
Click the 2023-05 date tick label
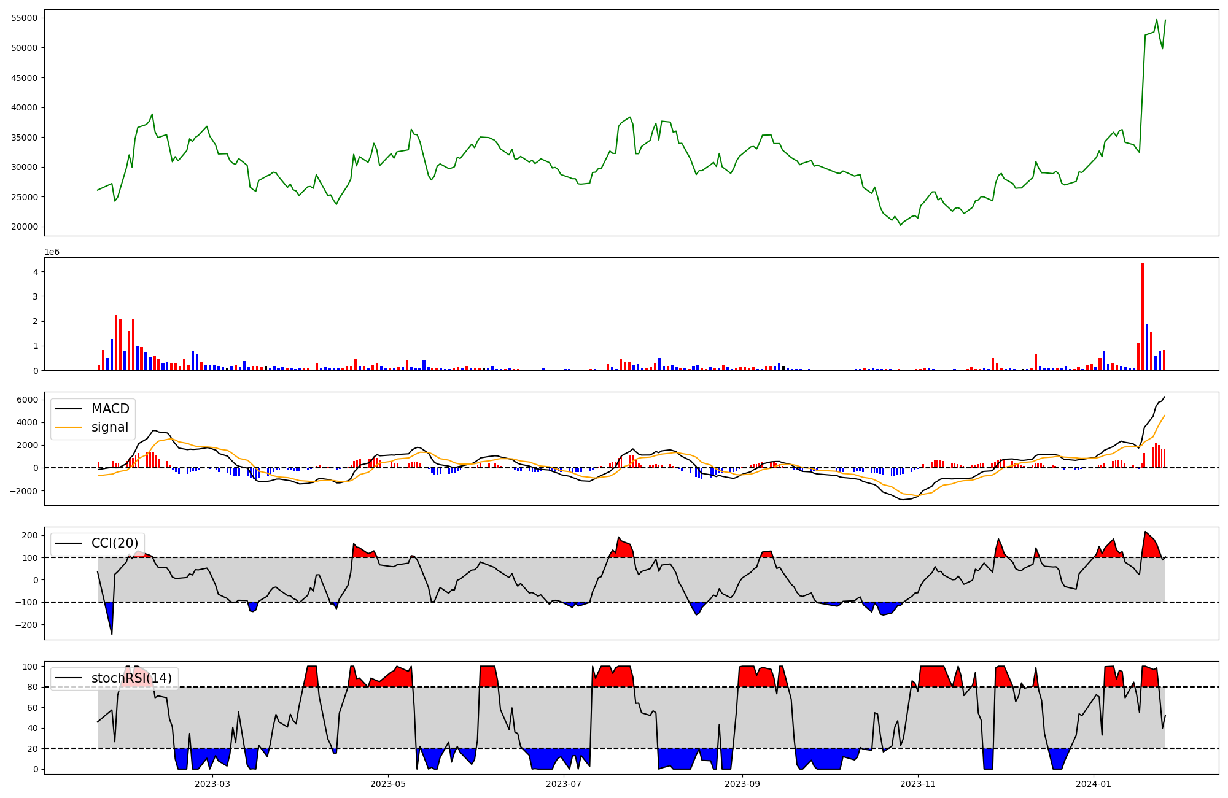pos(388,784)
